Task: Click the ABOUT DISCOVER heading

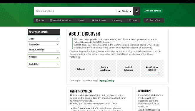Action: [x=84, y=34]
